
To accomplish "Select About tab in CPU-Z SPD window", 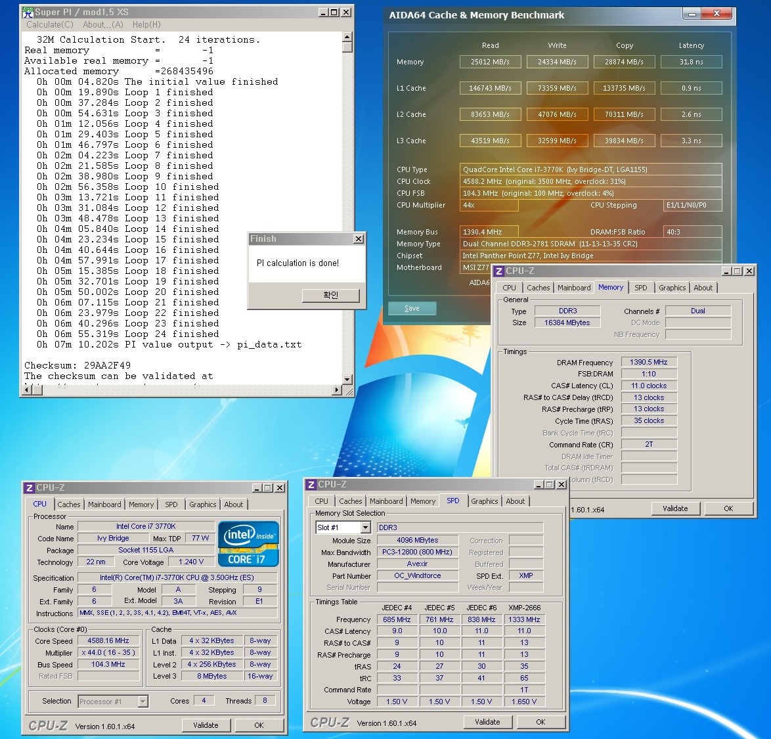I will tap(516, 501).
